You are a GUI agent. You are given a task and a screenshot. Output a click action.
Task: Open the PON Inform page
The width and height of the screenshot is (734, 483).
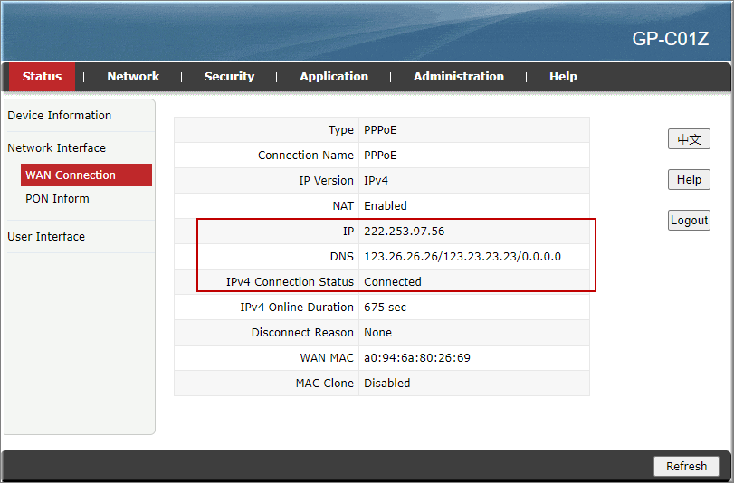pyautogui.click(x=57, y=199)
